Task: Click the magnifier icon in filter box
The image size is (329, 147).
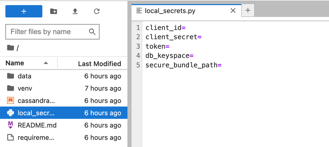Action: pyautogui.click(x=92, y=32)
